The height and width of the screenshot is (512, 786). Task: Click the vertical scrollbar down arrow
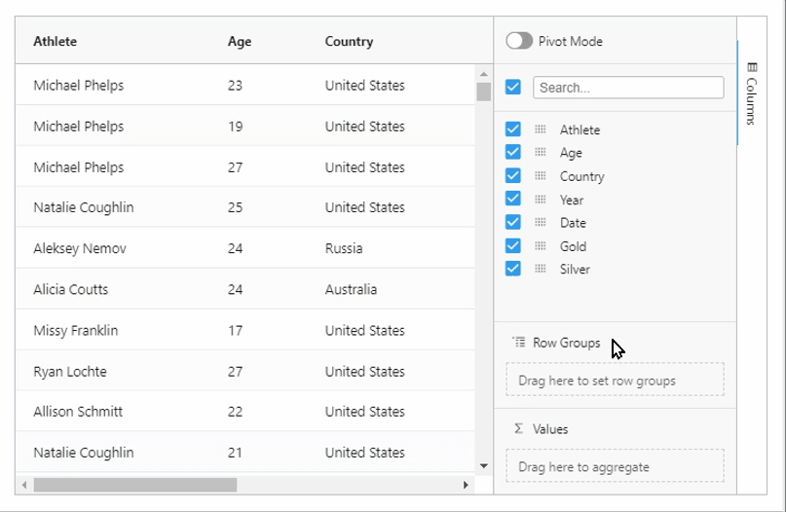tap(483, 466)
